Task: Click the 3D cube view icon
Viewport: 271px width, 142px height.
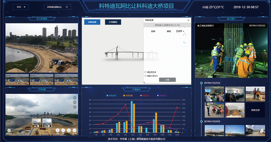Action: click(x=185, y=34)
